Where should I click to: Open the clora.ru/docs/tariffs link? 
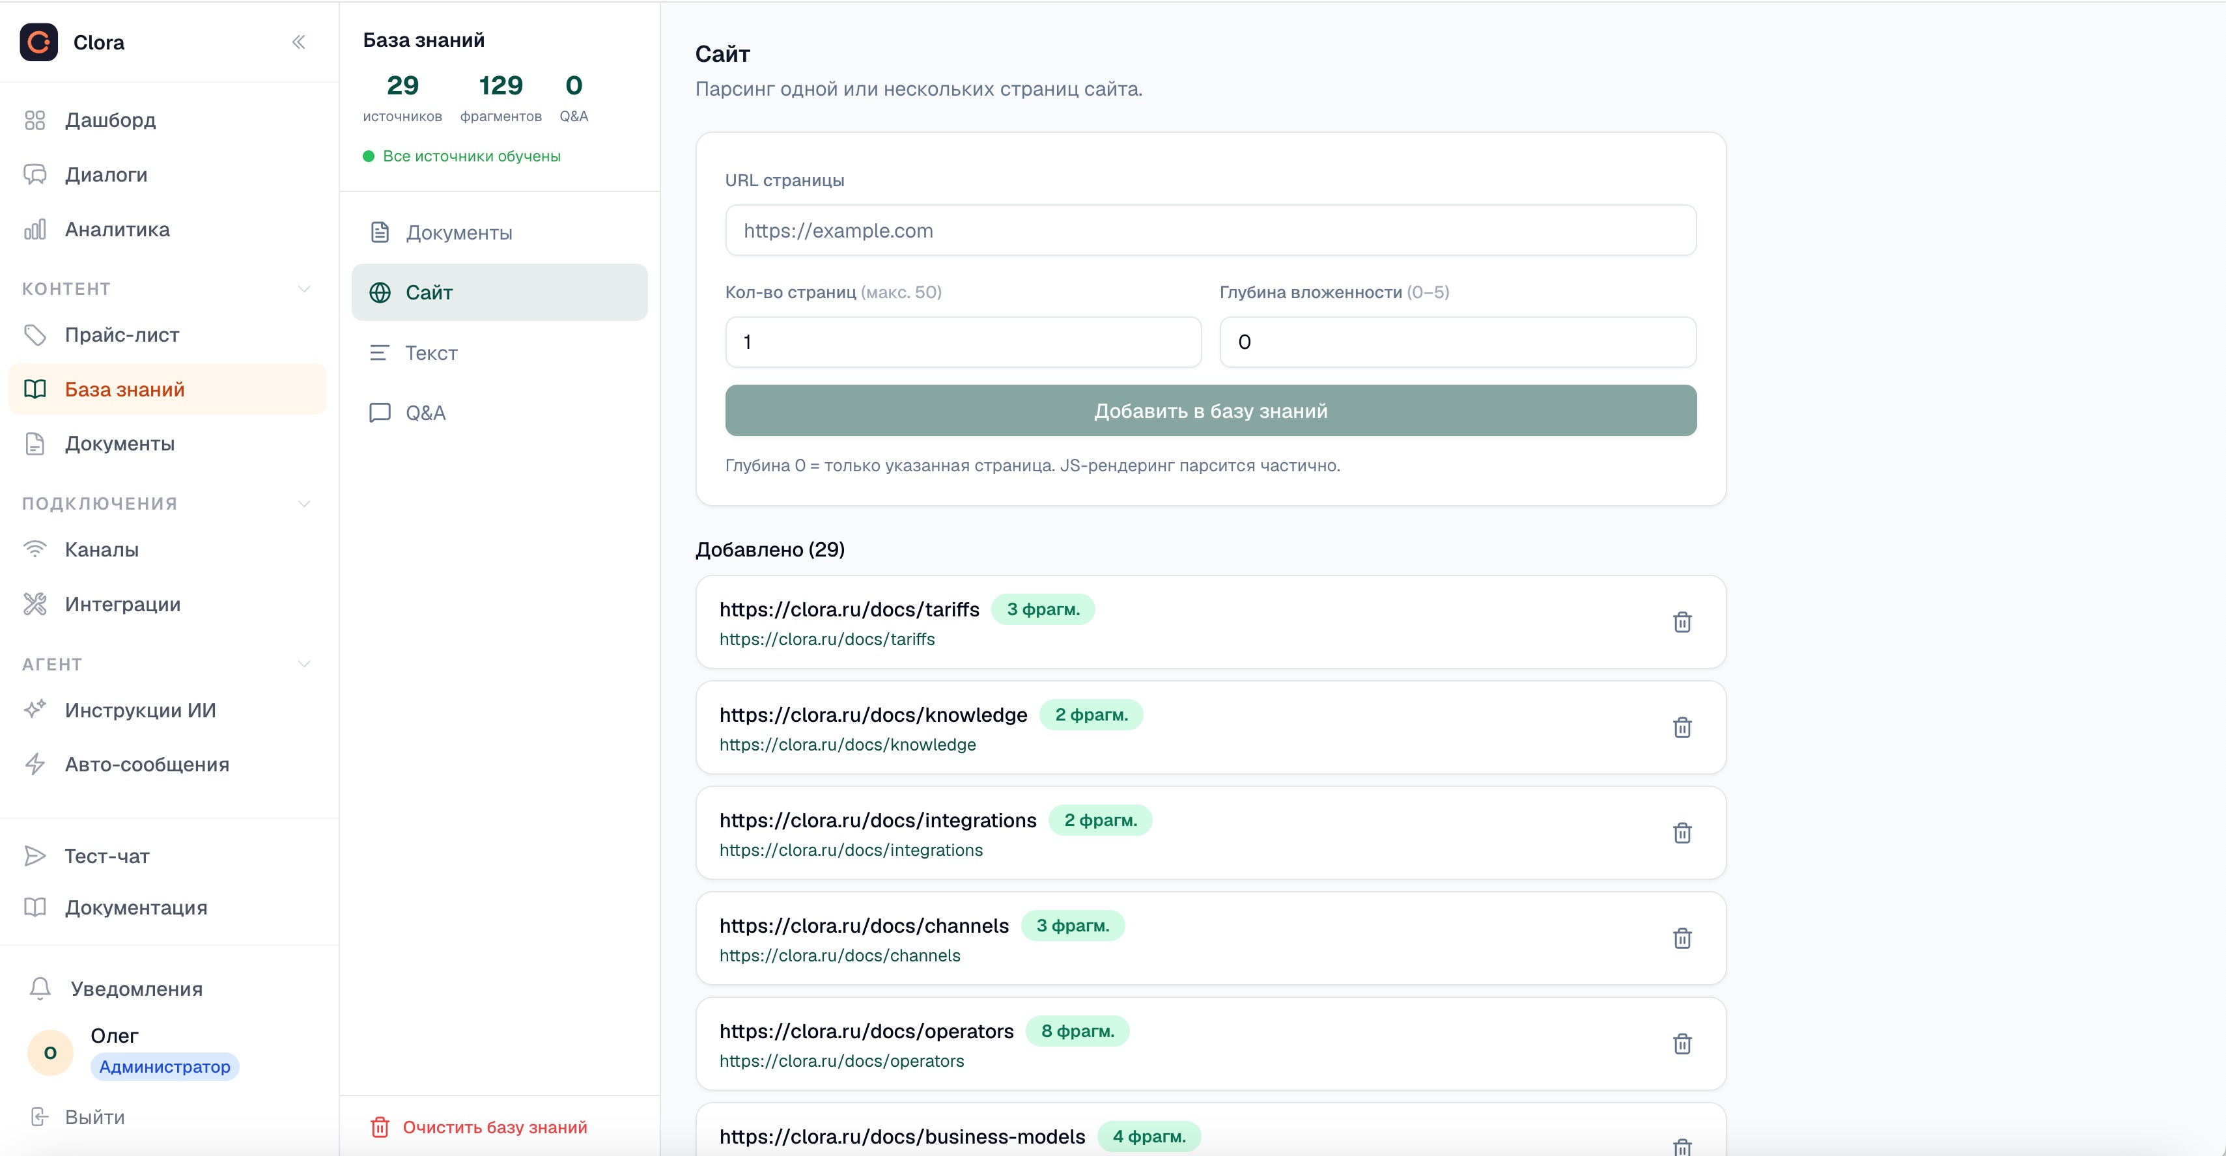tap(827, 639)
